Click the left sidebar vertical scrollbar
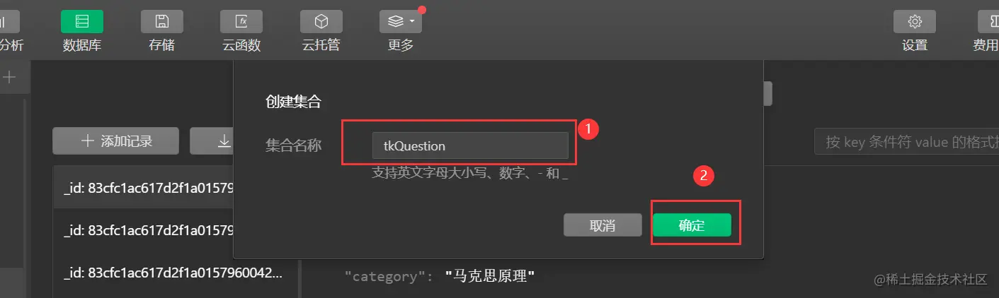This screenshot has height=298, width=999. tap(25, 184)
